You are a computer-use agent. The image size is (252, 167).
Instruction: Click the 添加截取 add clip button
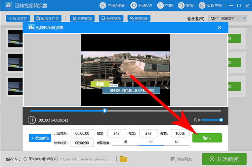pyautogui.click(x=40, y=138)
